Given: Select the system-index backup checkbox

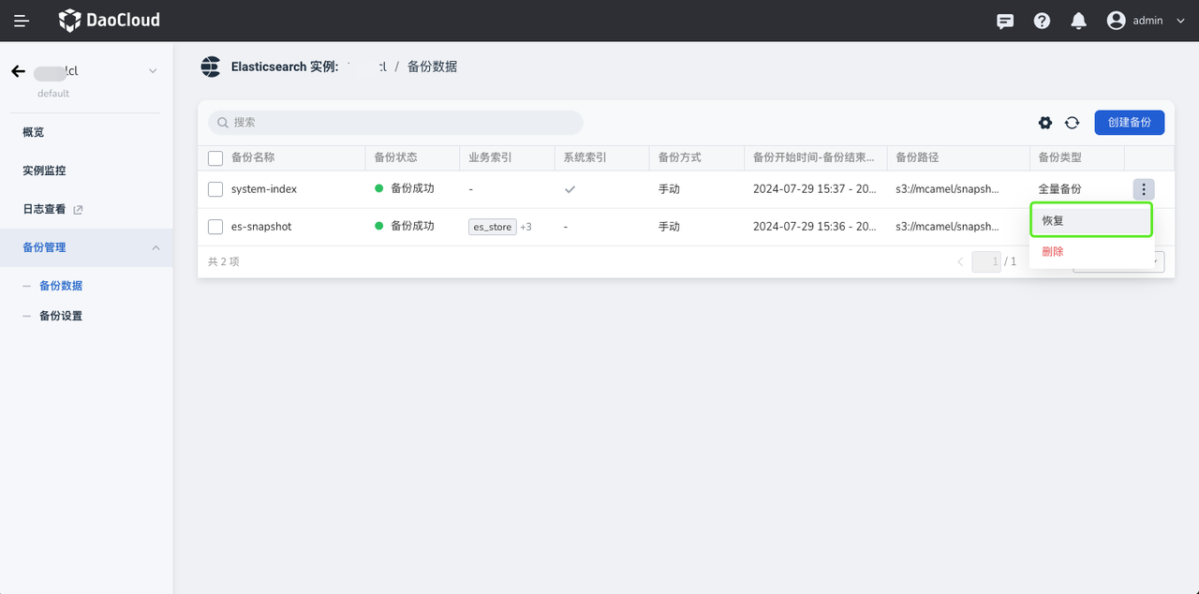Looking at the screenshot, I should (215, 189).
